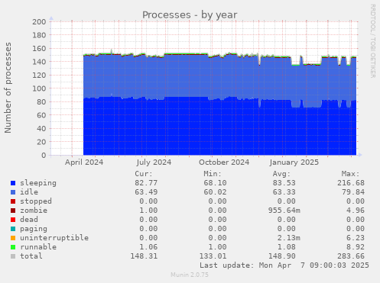Click the 'January 2025' axis label
380x283 pixels.
click(294, 162)
